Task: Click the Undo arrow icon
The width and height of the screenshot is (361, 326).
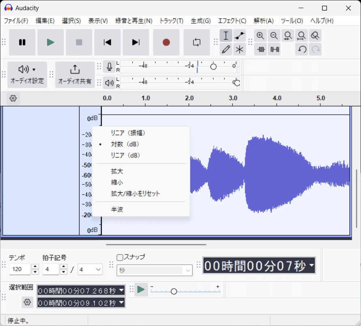Action: pyautogui.click(x=301, y=49)
